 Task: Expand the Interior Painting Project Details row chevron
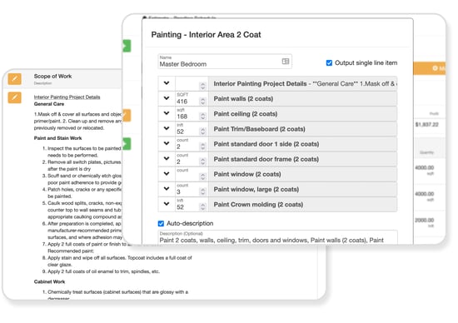coord(167,83)
